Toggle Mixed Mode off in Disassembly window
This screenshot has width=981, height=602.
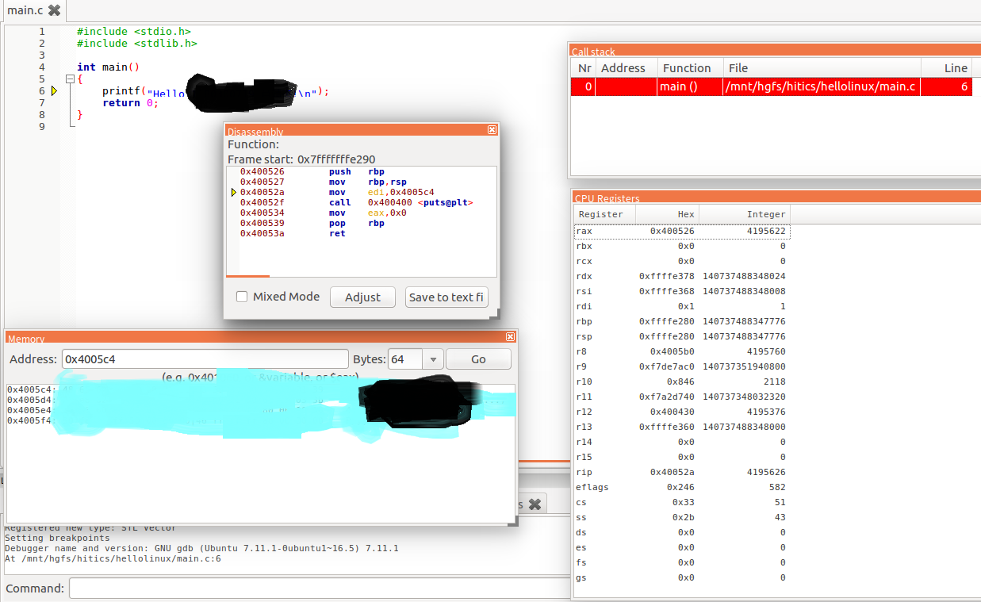tap(242, 297)
